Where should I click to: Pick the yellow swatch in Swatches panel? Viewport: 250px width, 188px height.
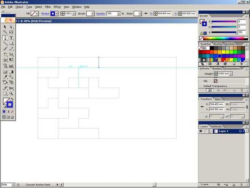click(x=223, y=52)
